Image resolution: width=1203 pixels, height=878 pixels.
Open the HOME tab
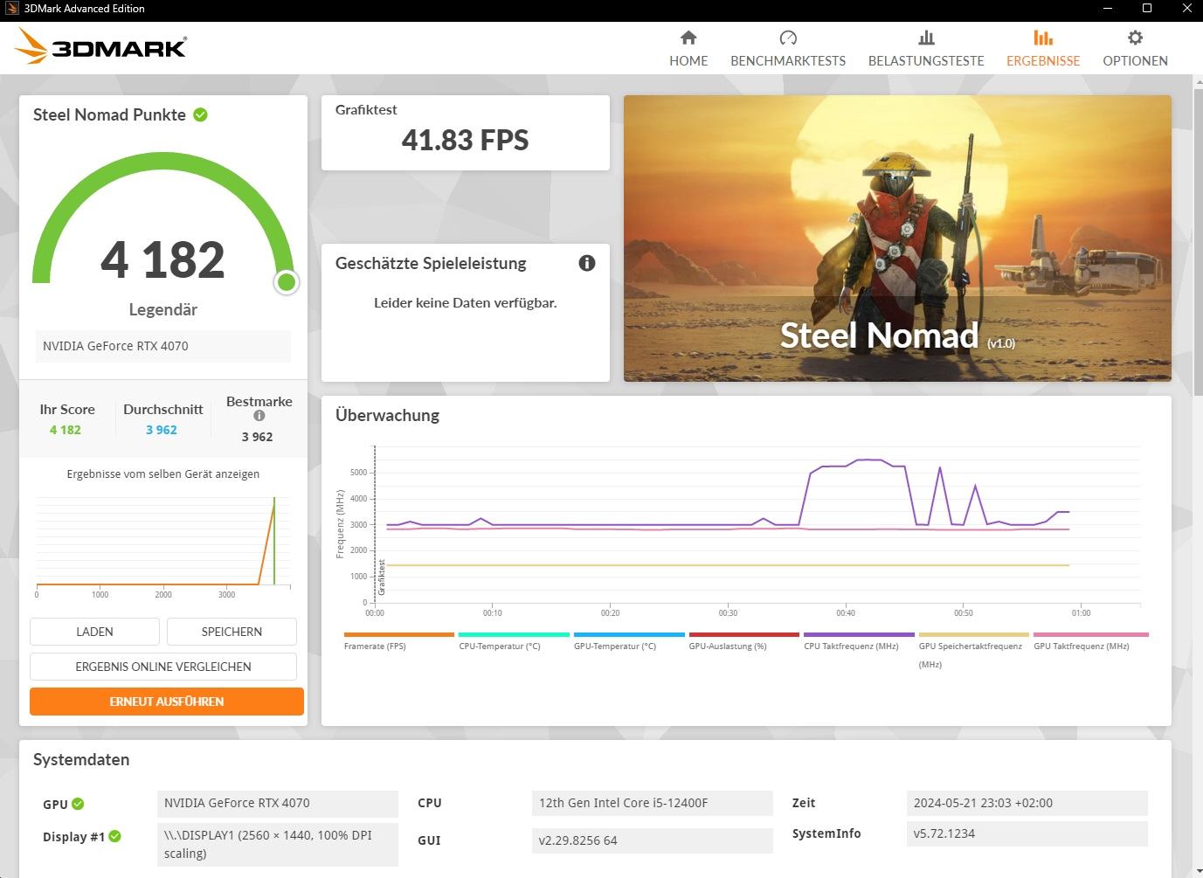(688, 49)
